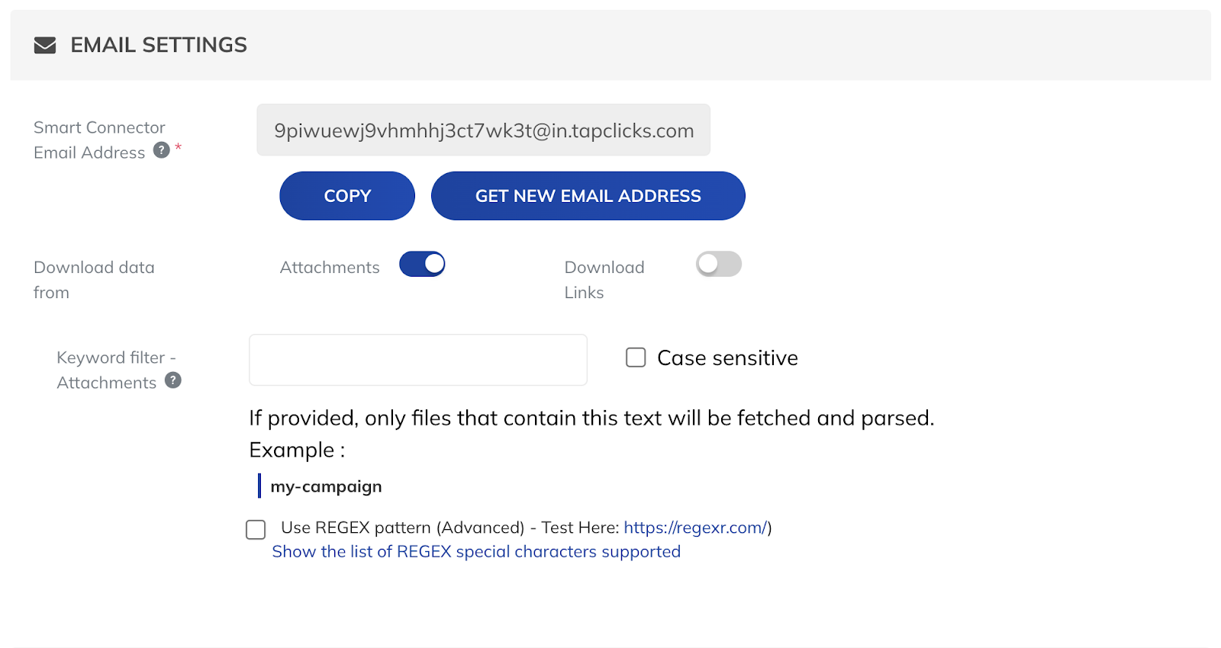Open the regexr.com link
Image resolution: width=1221 pixels, height=648 pixels.
click(x=695, y=528)
